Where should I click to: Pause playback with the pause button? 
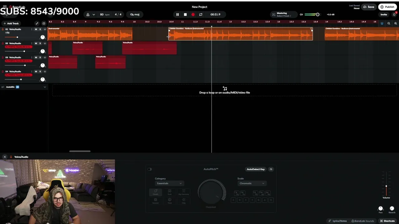177,14
